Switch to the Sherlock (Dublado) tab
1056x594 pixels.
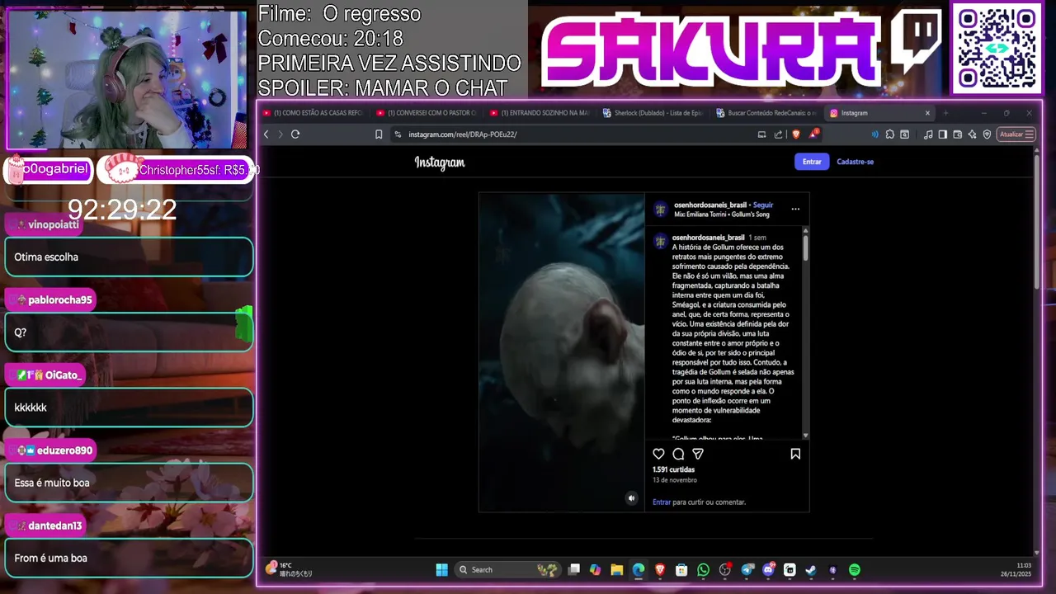click(x=654, y=113)
